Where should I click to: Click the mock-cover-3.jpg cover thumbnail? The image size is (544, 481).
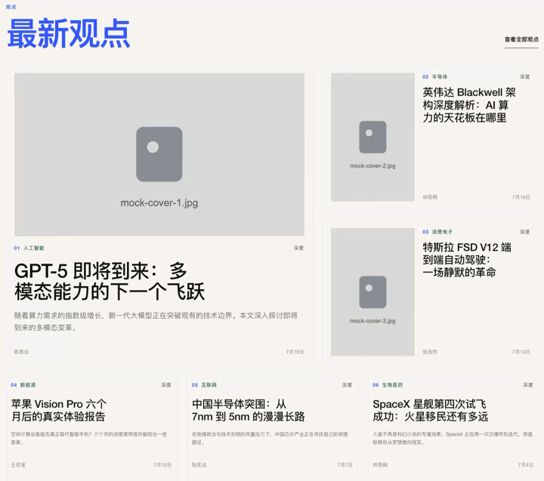(x=372, y=292)
